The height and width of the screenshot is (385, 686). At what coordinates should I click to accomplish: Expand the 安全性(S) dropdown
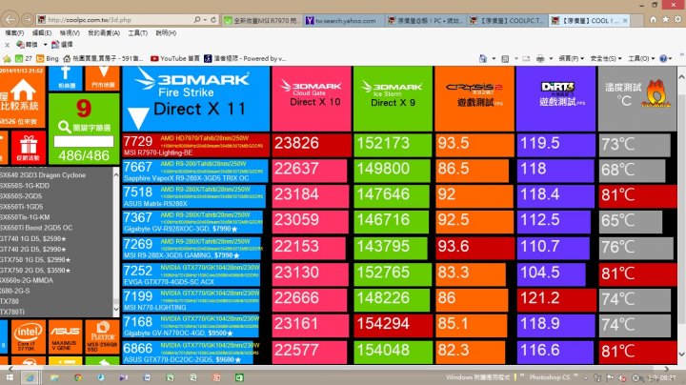(606, 58)
